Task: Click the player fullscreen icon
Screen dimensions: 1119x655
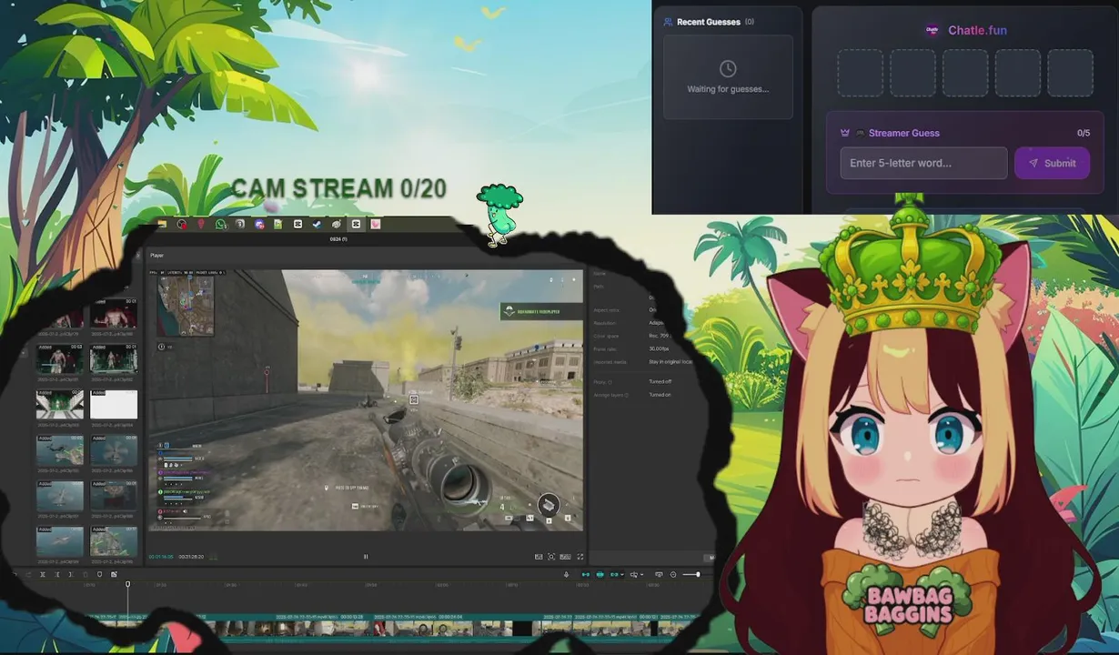Action: tap(580, 557)
